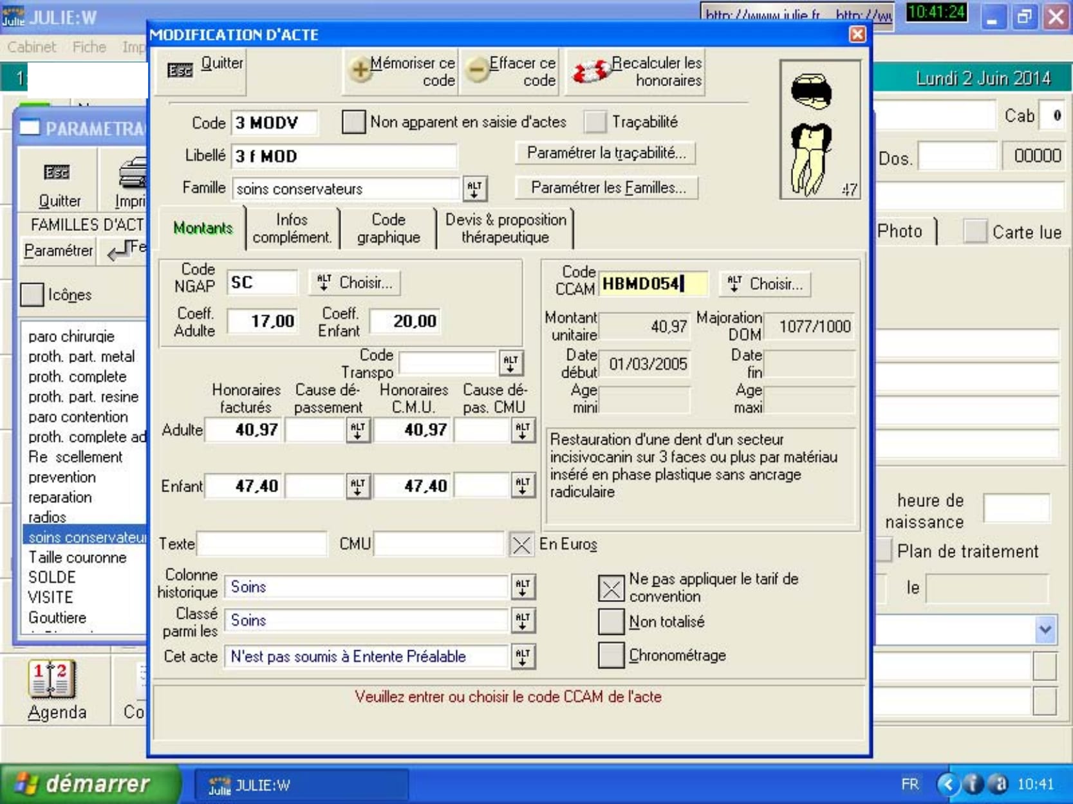Open the Agenda calendar icon
This screenshot has height=804, width=1073.
pyautogui.click(x=51, y=680)
